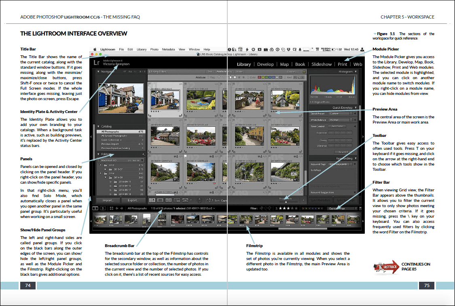Image resolution: width=455 pixels, height=306 pixels.
Task: Hide right panel group via edge arrow
Action: click(x=363, y=136)
